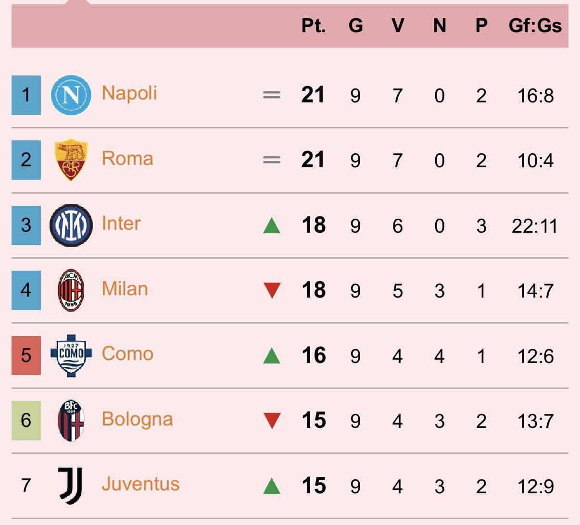Viewport: 580px width, 525px height.
Task: Click Milan's red down arrow
Action: coord(272,290)
